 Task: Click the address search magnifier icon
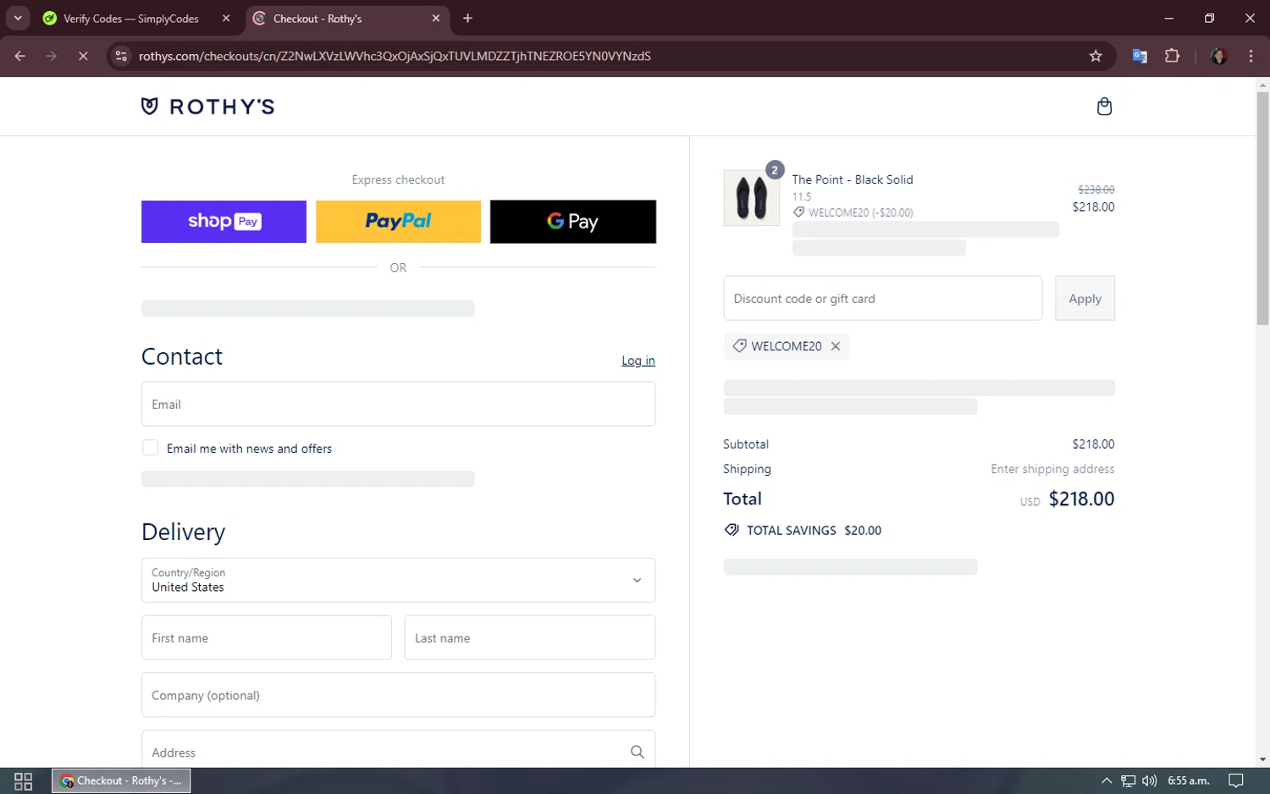coord(637,752)
